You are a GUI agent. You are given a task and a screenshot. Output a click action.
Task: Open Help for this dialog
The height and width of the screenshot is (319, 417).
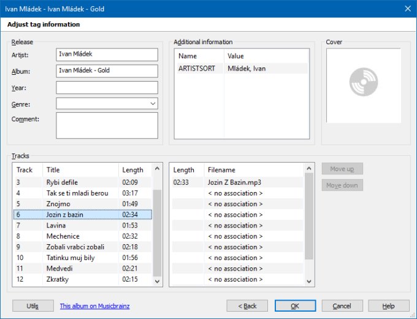[x=388, y=306]
